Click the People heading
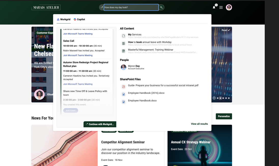The image size is (279, 166). pyautogui.click(x=124, y=60)
